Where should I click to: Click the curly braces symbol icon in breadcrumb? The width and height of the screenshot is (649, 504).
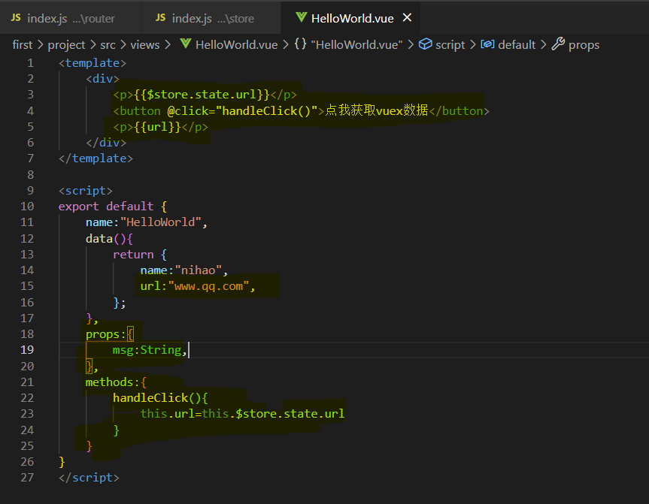(x=301, y=44)
